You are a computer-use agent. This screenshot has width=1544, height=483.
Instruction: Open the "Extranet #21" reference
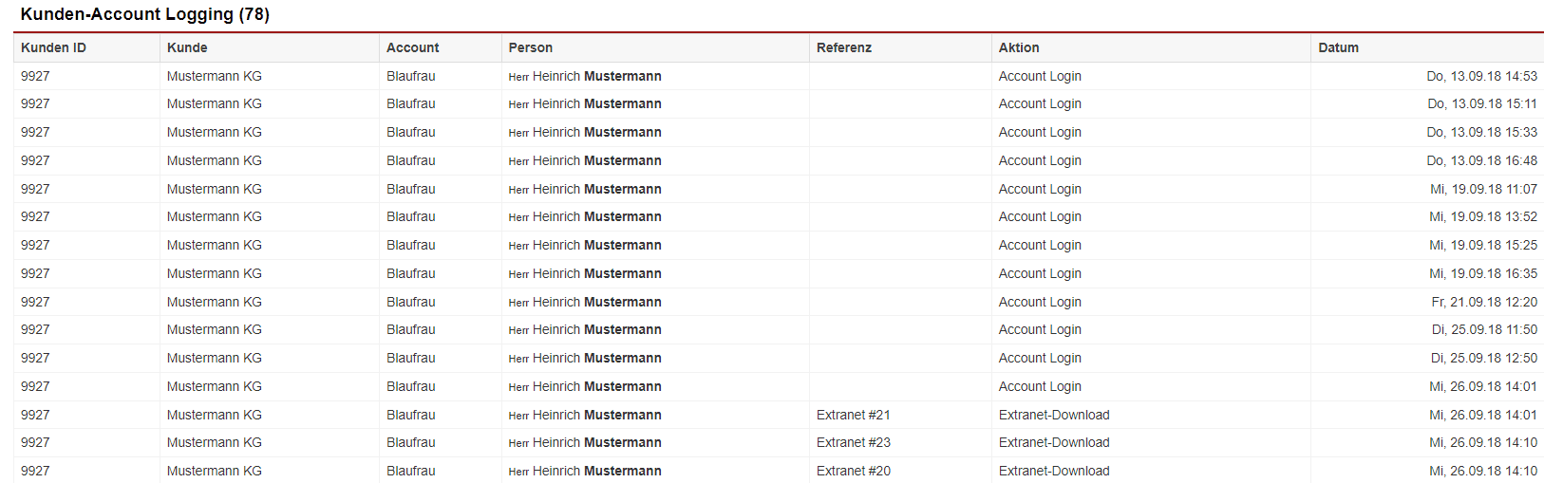coord(853,415)
